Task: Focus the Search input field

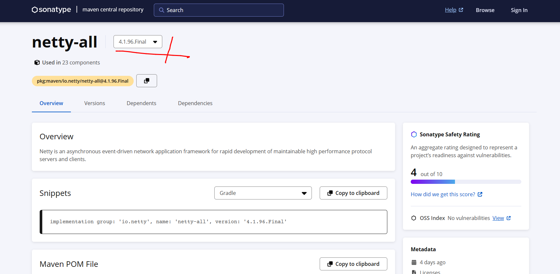Action: click(219, 10)
